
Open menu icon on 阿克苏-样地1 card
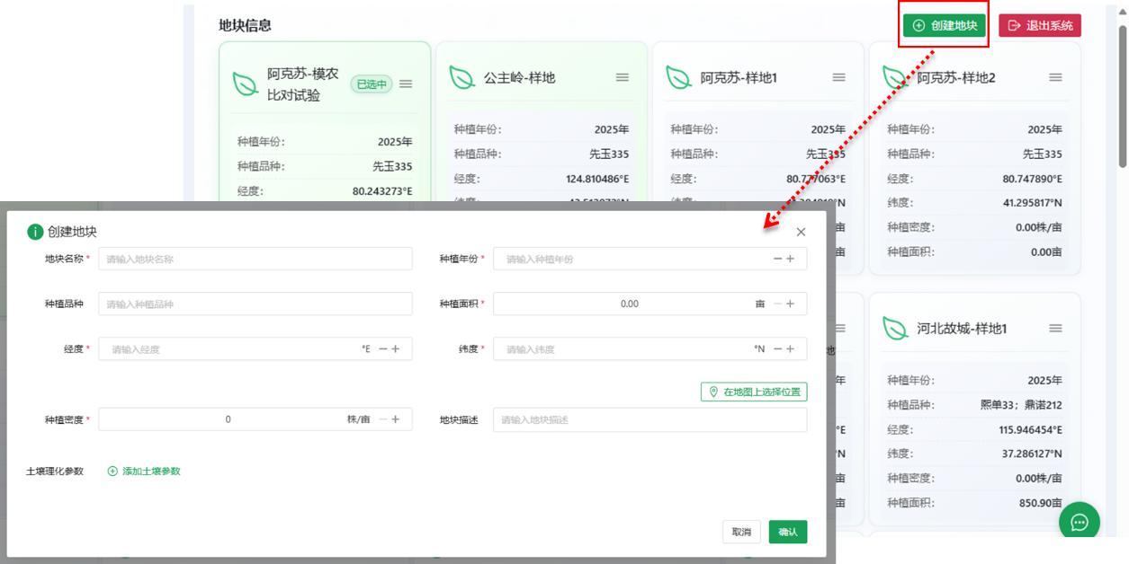point(839,77)
